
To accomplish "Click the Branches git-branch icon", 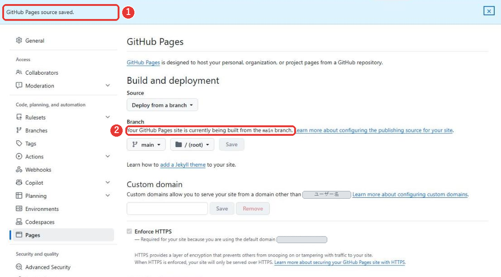I will click(19, 130).
